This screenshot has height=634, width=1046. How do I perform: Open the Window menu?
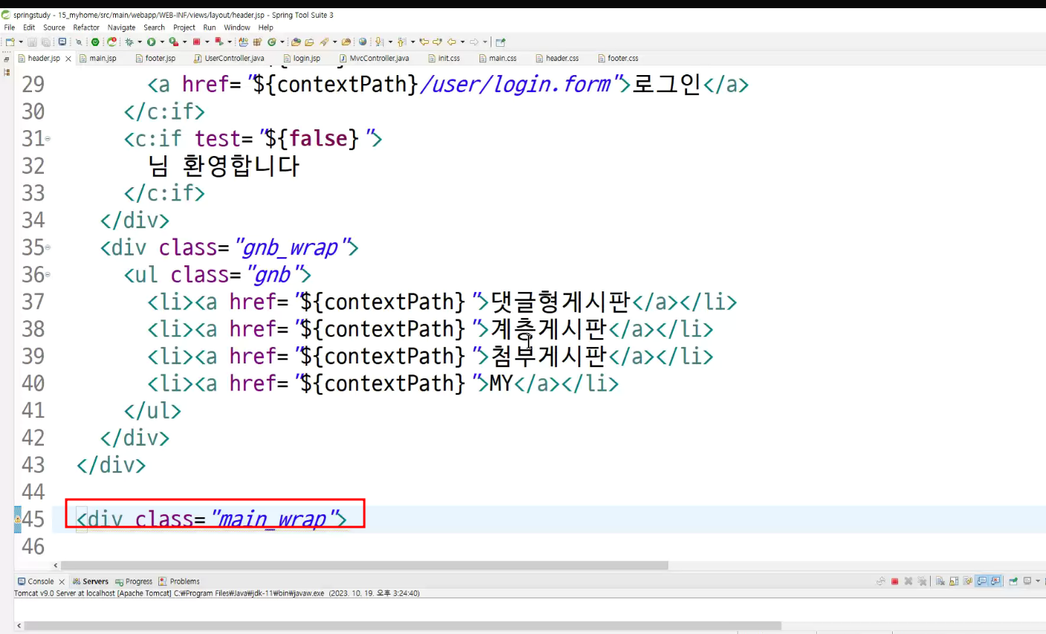237,28
